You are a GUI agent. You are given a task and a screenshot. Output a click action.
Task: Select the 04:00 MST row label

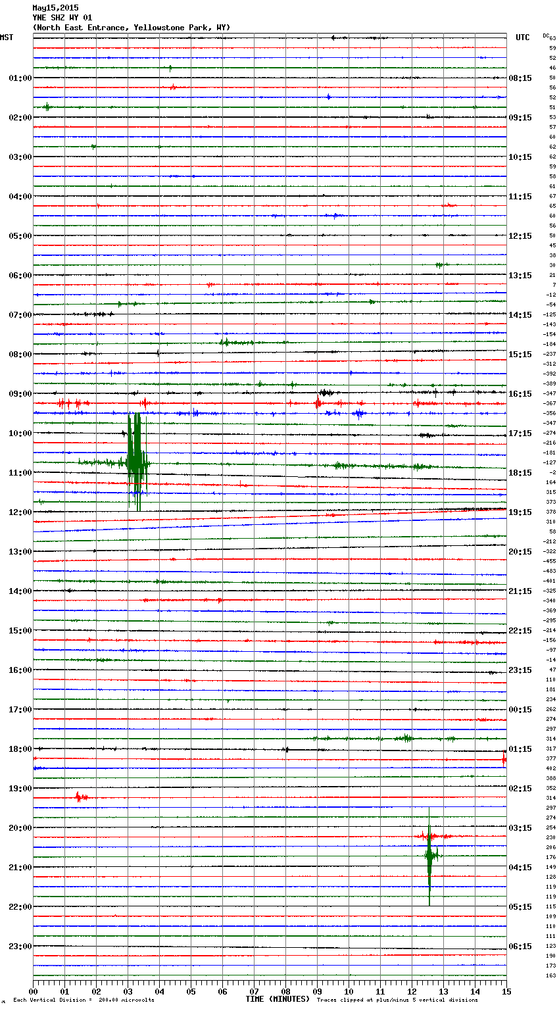[x=20, y=197]
